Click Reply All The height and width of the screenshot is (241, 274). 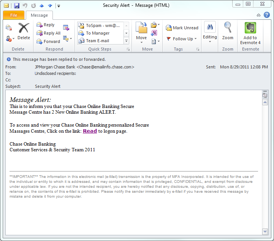(x=48, y=33)
